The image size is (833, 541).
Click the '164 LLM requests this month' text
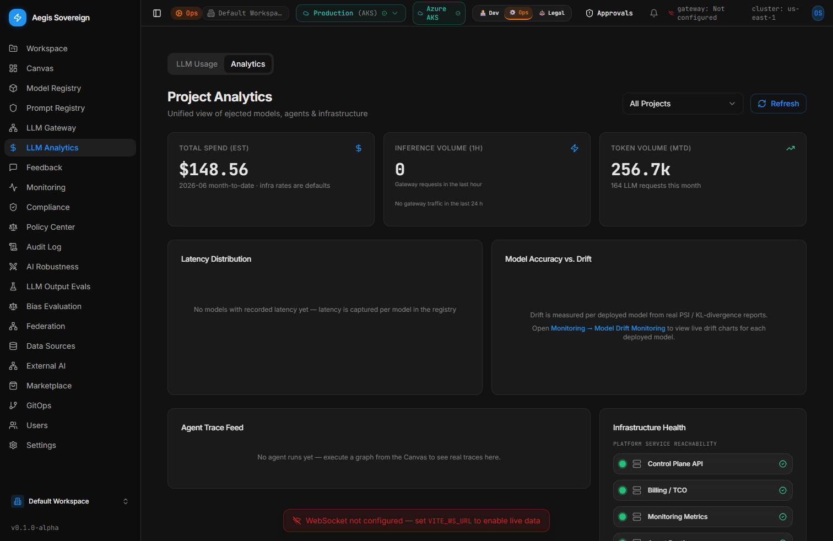[x=656, y=186]
